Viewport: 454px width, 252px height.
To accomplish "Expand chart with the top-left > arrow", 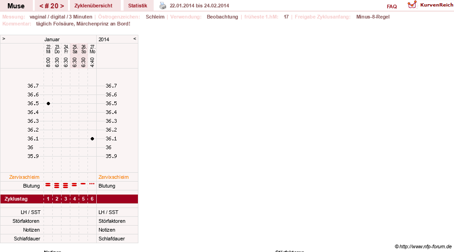I will coord(4,38).
